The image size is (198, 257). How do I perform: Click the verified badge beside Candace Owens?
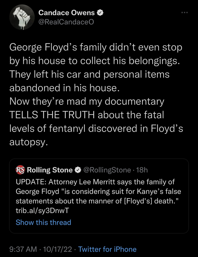[x=100, y=12]
